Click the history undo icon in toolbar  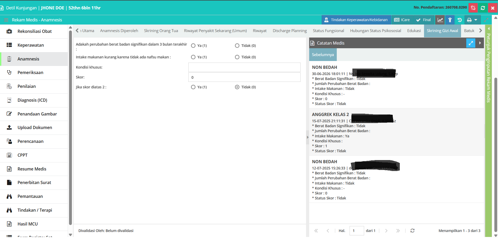[459, 20]
